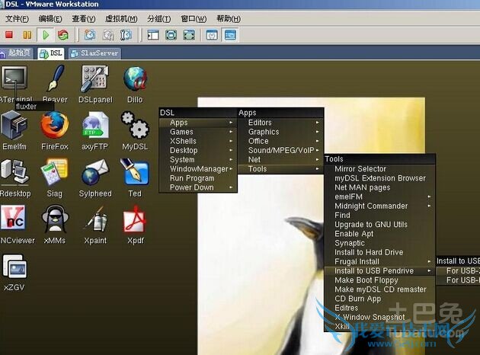This screenshot has height=355, width=480.
Task: Switch to the SlaxServer tab
Action: coord(94,53)
